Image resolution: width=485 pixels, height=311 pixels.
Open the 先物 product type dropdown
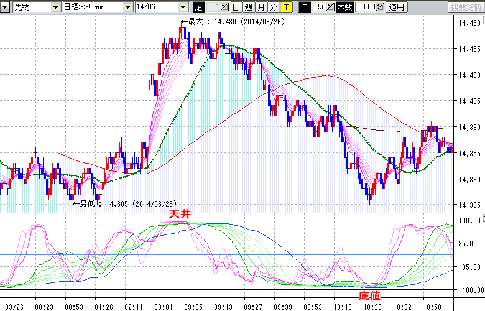56,7
